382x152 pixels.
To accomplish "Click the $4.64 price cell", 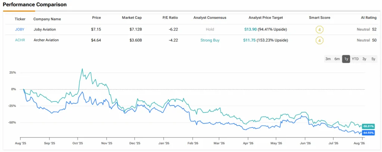I will tap(96, 40).
